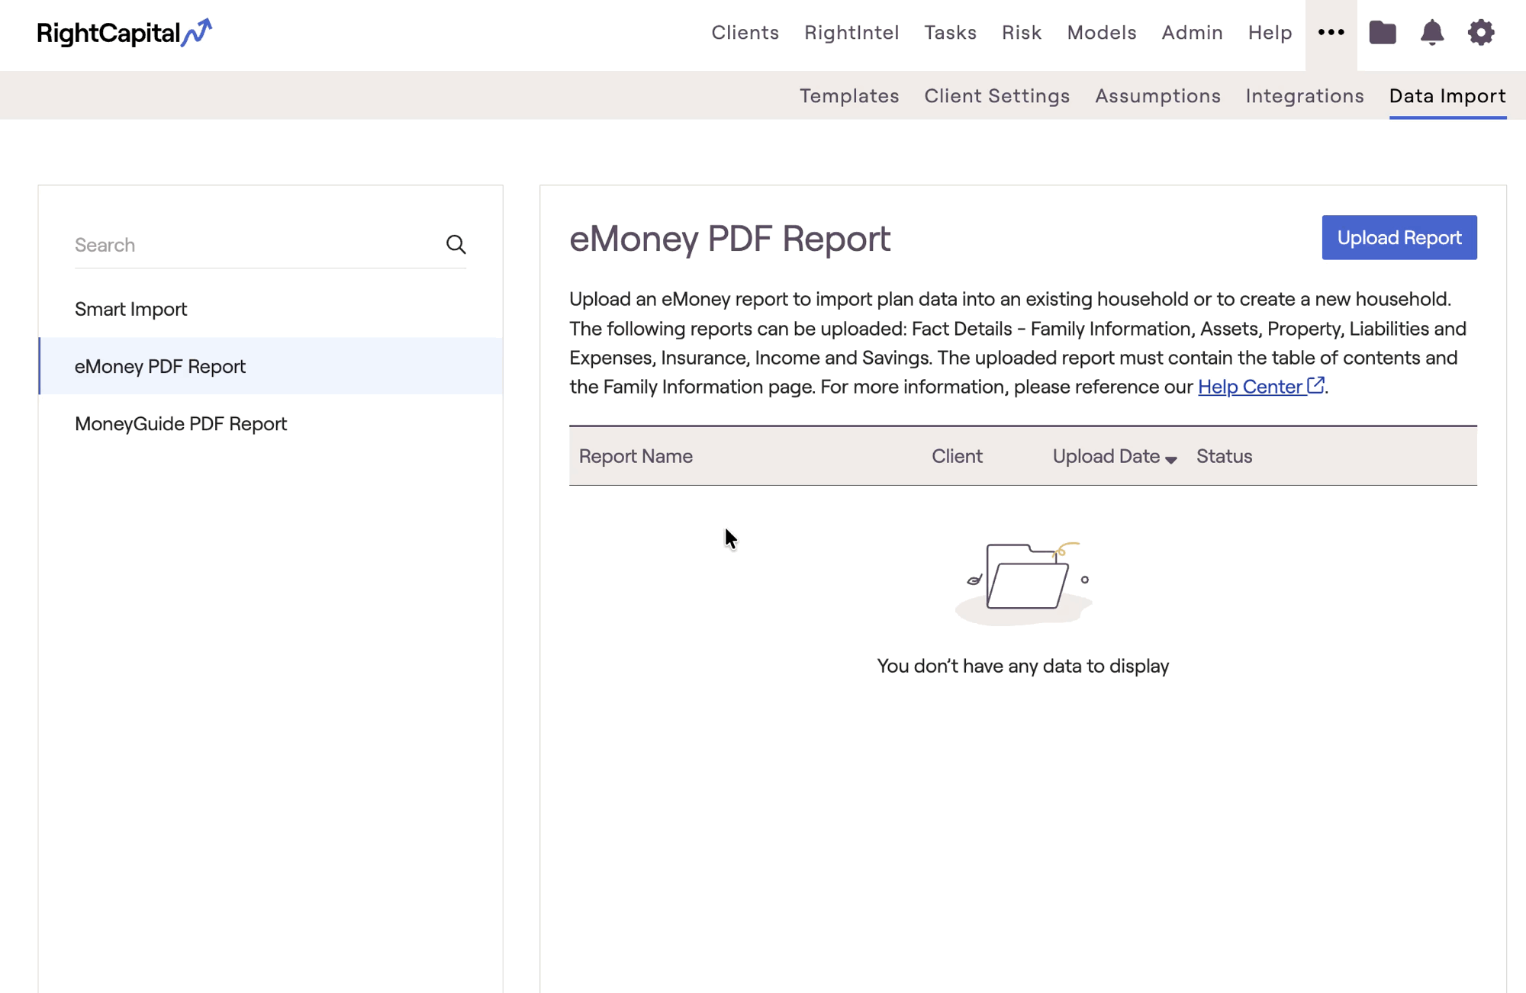The width and height of the screenshot is (1526, 993).
Task: Click the Upload Report button
Action: tap(1399, 238)
